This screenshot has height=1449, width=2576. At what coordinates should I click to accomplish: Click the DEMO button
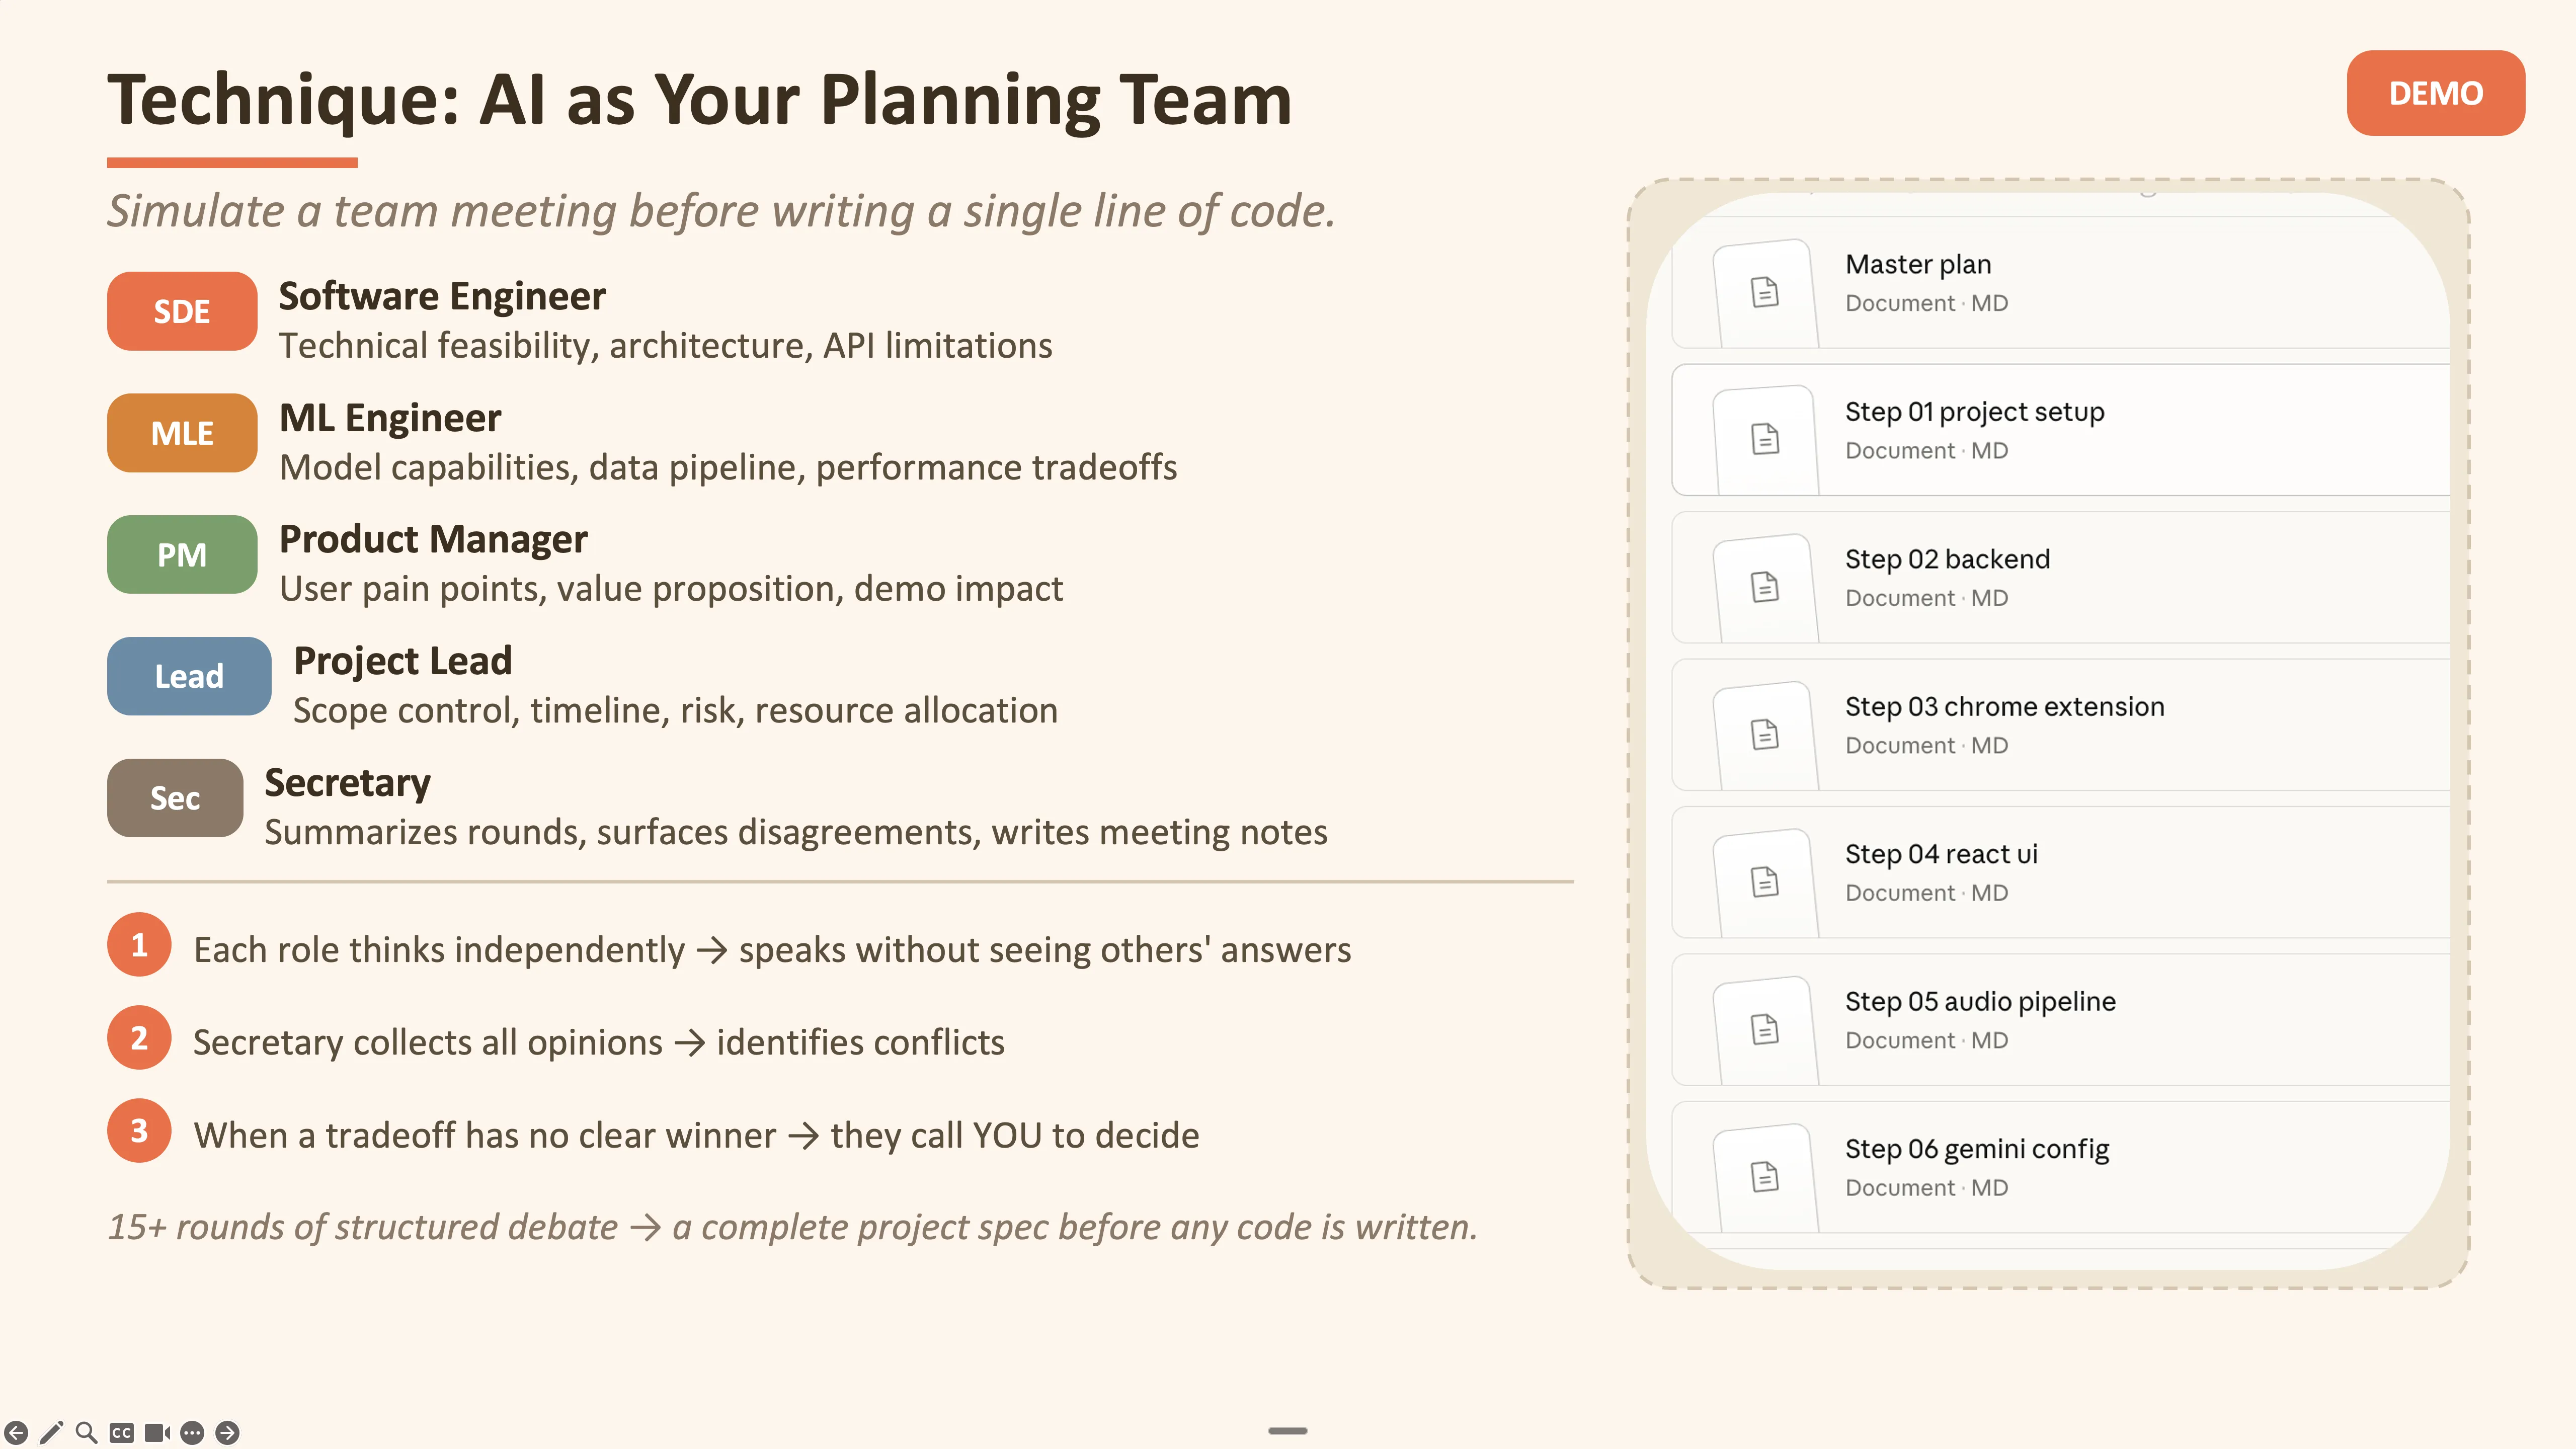click(x=2435, y=93)
